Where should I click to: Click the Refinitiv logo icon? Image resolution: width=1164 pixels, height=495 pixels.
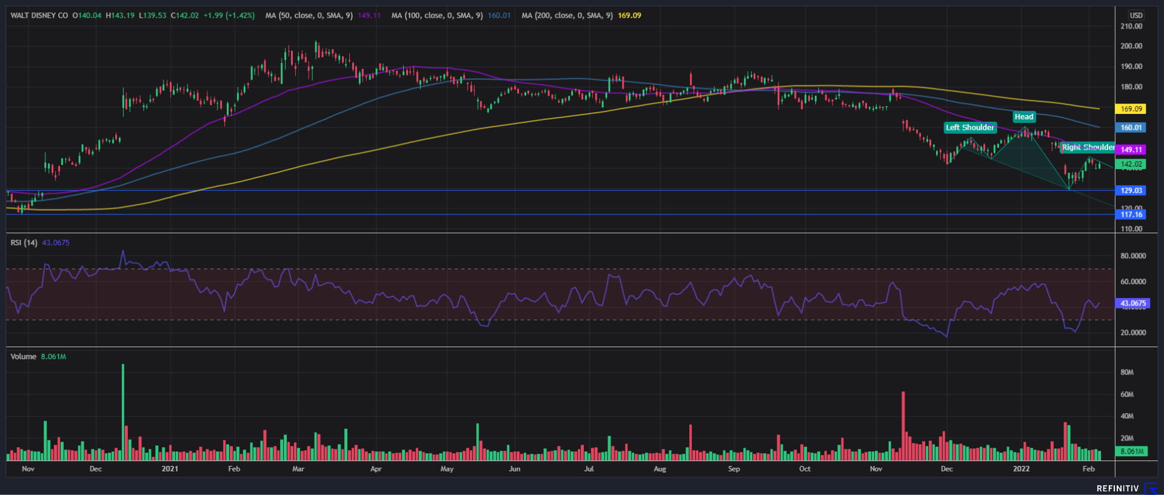[x=1150, y=488]
